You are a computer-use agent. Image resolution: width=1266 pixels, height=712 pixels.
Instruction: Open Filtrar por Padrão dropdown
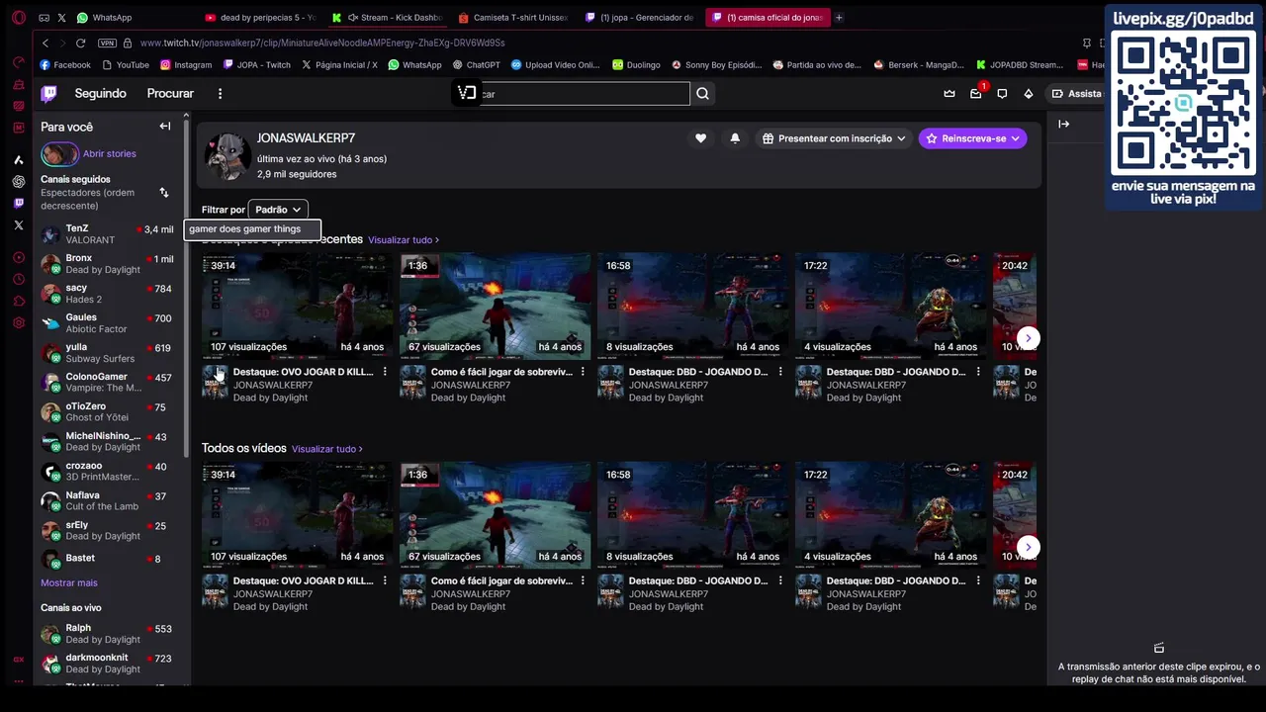(278, 210)
